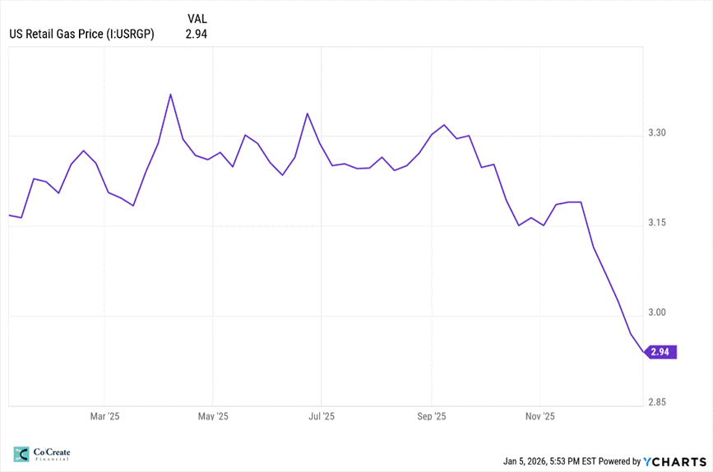713x472 pixels.
Task: Click the US Retail Gas Price legend label
Action: point(82,34)
